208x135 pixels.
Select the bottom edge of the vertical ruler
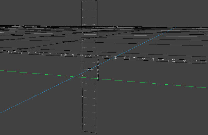(x=90, y=132)
